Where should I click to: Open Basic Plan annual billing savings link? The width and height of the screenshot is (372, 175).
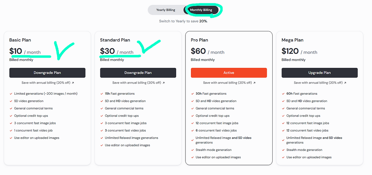point(46,83)
